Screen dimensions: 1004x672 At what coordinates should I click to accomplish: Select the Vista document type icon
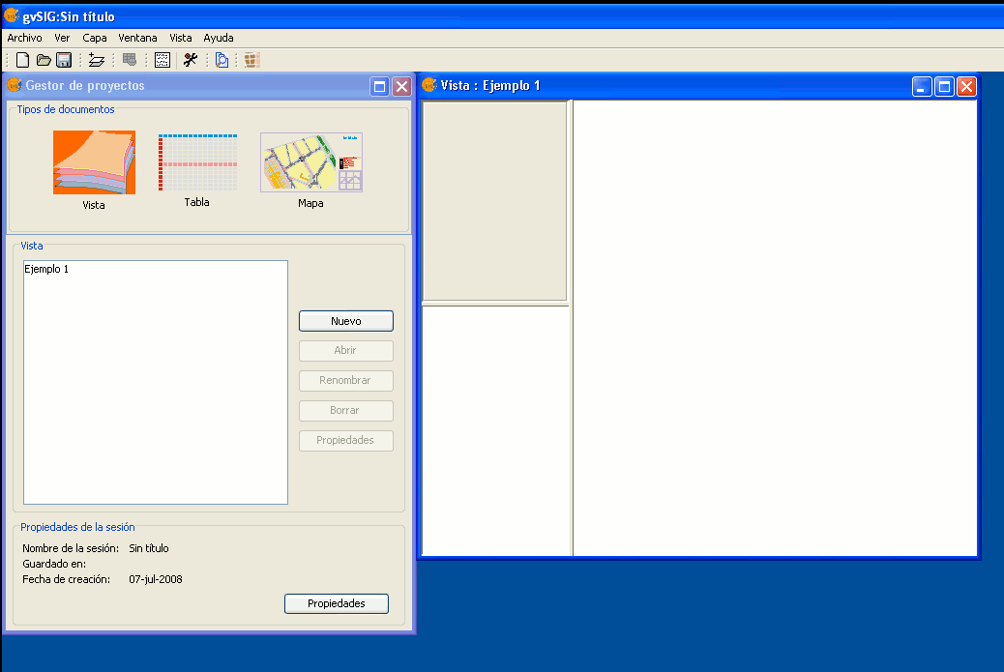94,162
